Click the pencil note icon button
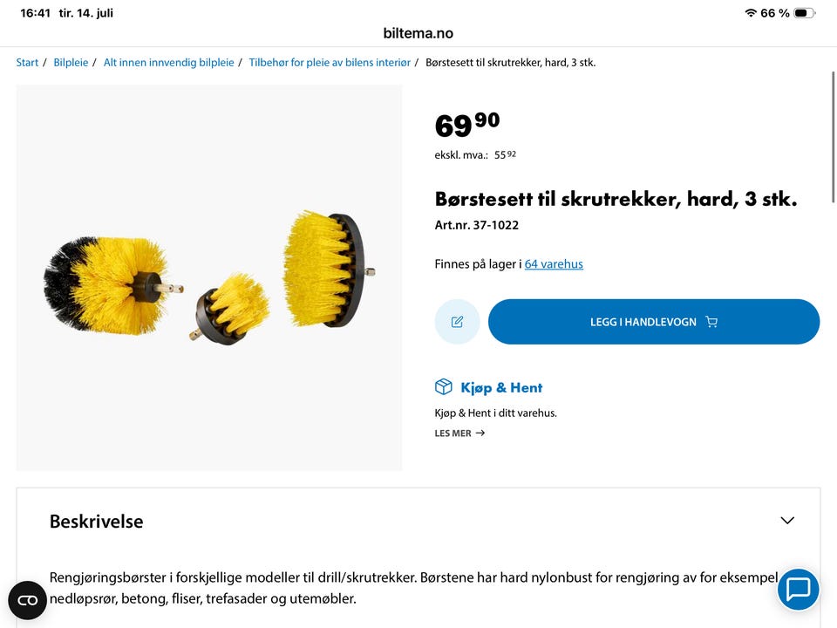Viewport: 837px width, 628px height. (457, 322)
